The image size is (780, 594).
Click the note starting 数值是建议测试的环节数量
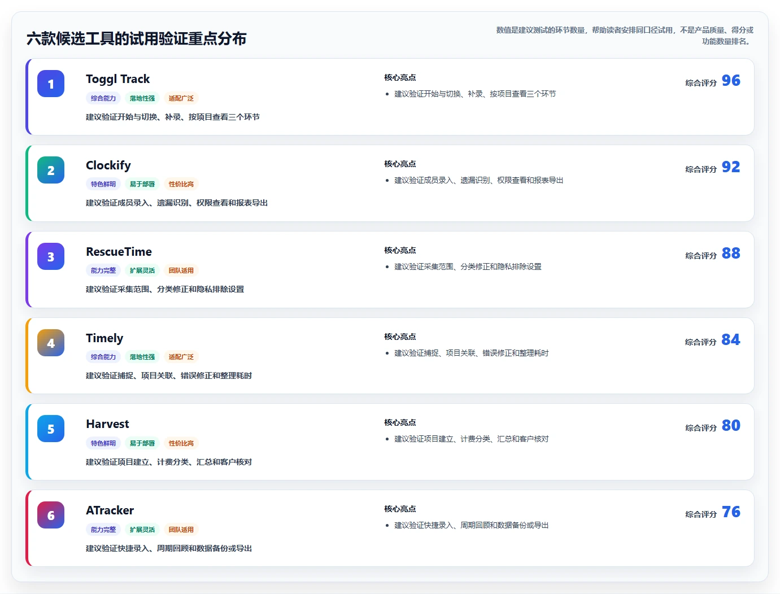[x=625, y=36]
